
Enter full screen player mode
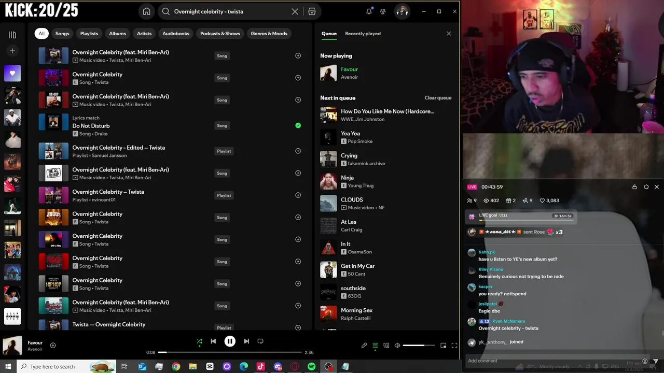454,346
